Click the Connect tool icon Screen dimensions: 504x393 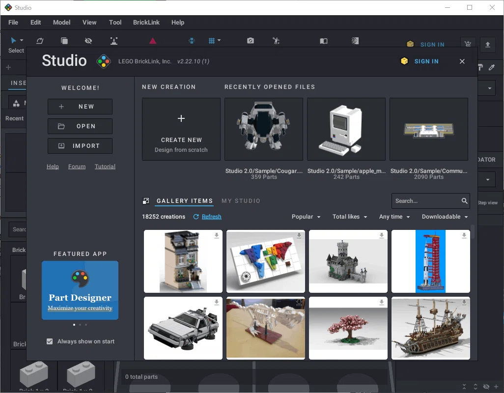point(114,41)
